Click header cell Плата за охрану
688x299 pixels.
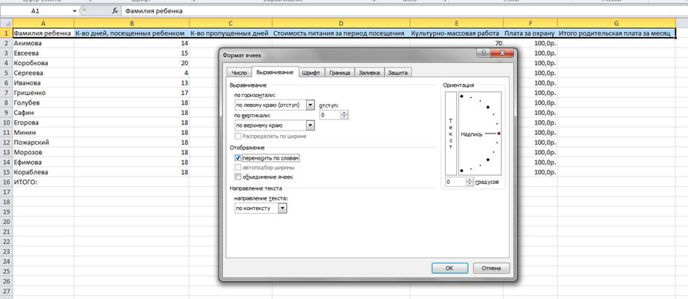530,33
